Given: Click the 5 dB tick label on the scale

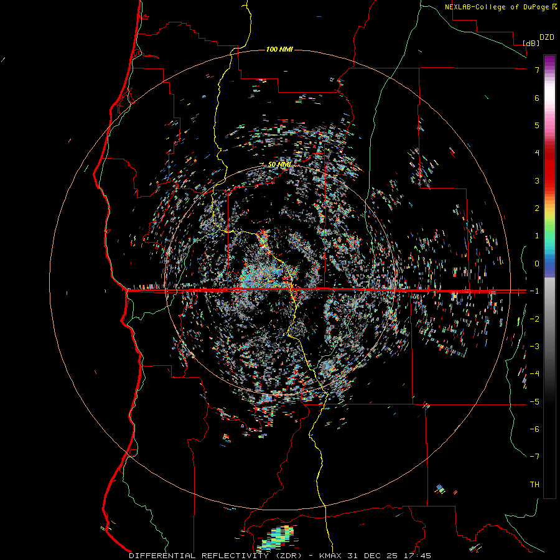Looking at the screenshot, I should coord(537,125).
